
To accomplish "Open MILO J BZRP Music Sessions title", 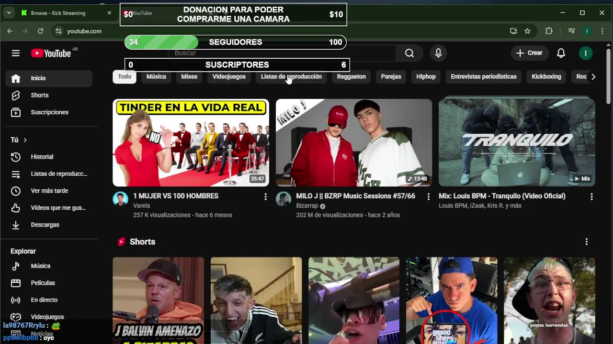I will tap(355, 196).
